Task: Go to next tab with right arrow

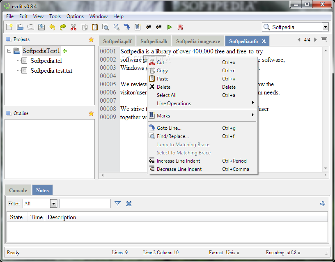Action: coord(315,39)
